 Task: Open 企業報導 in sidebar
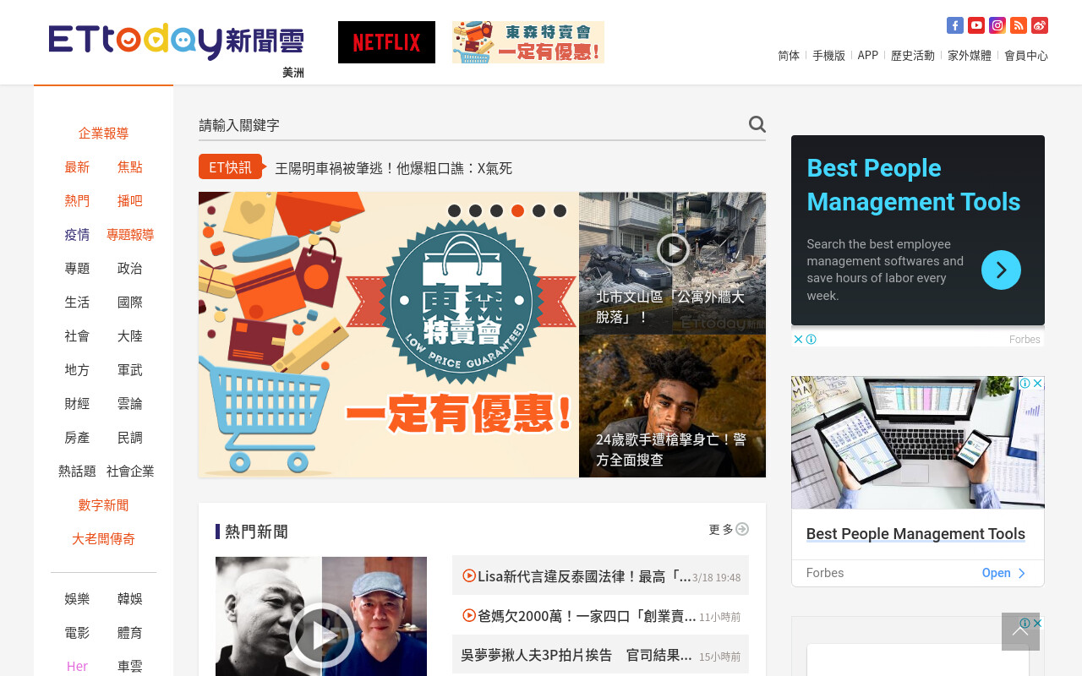(x=103, y=133)
